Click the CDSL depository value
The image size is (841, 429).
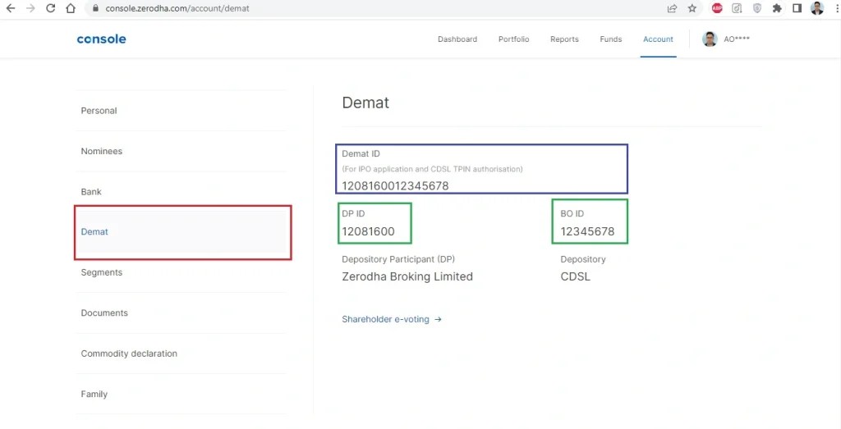575,276
